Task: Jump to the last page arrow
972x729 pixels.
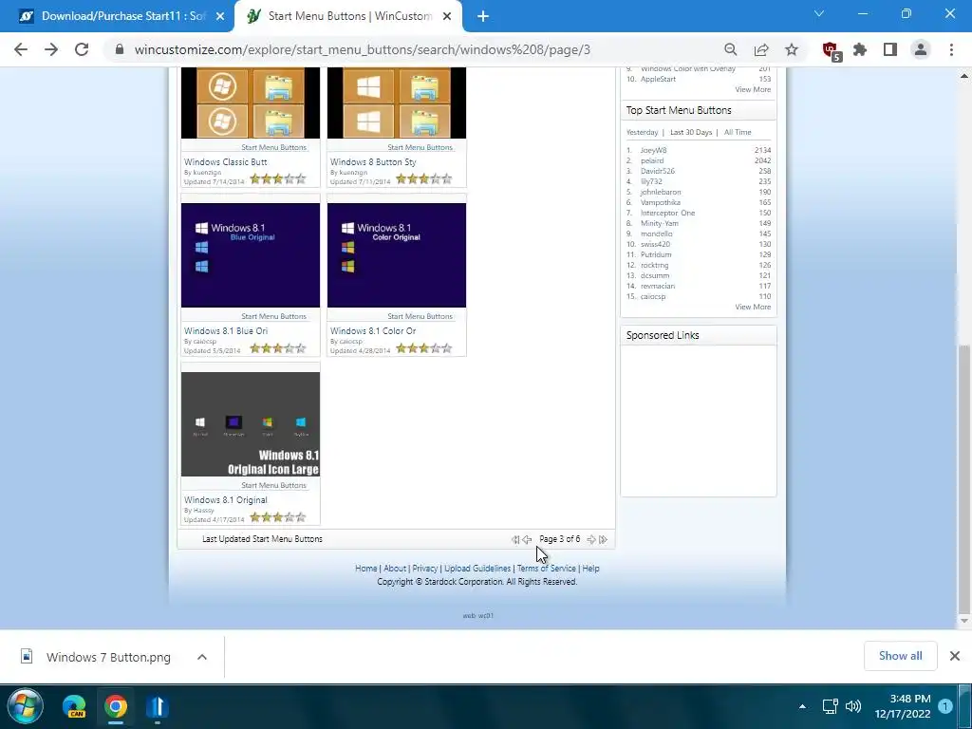Action: [603, 539]
